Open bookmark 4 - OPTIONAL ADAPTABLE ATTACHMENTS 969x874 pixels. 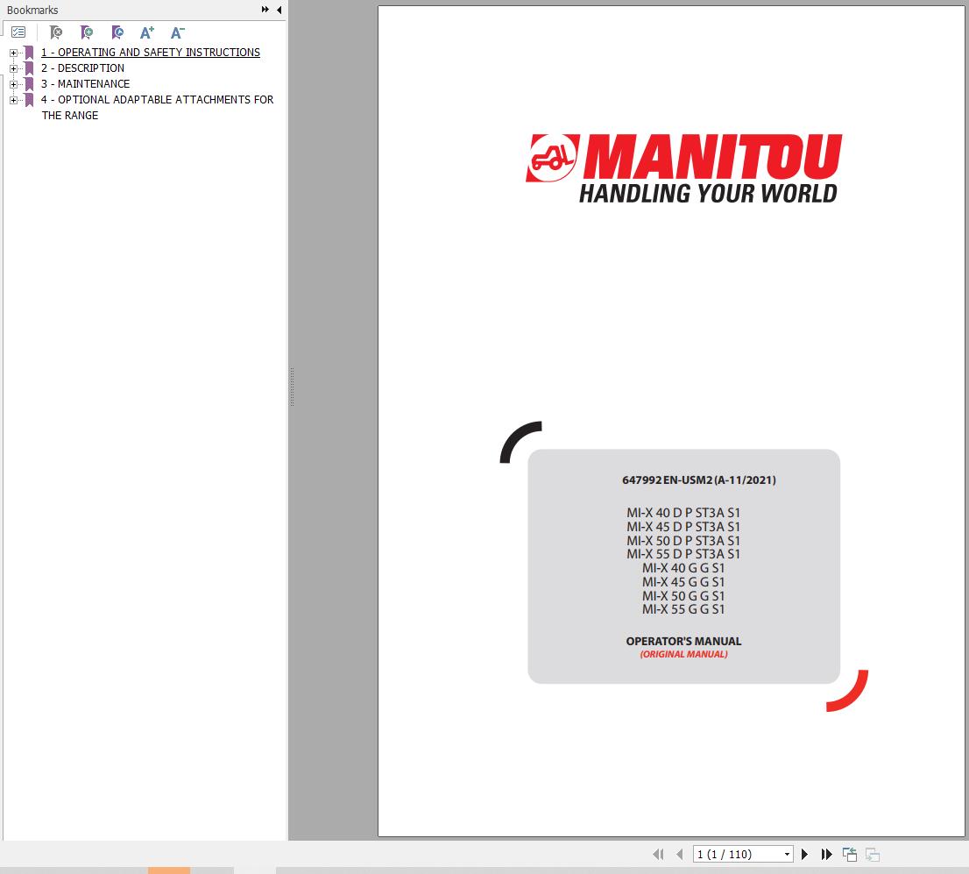[157, 107]
